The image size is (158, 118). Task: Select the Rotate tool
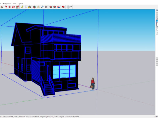click(x=13, y=7)
